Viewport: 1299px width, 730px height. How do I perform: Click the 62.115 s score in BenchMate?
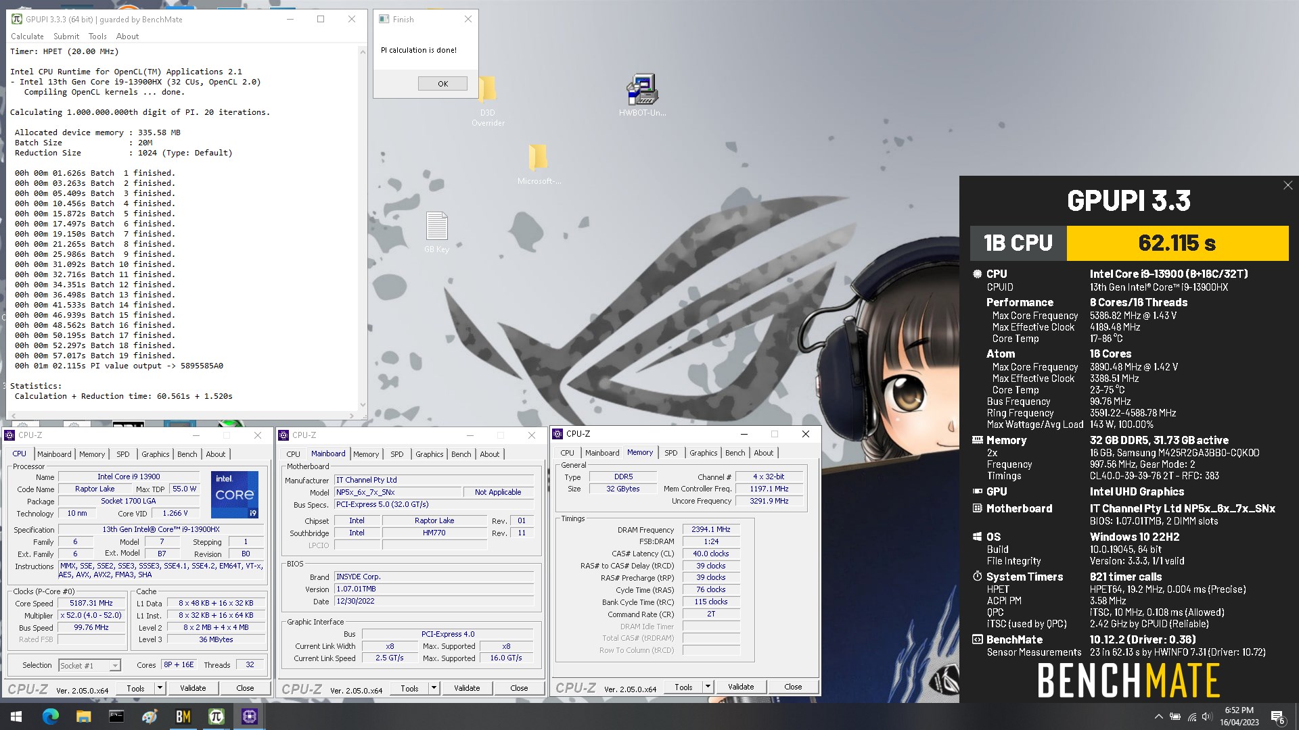coord(1177,243)
